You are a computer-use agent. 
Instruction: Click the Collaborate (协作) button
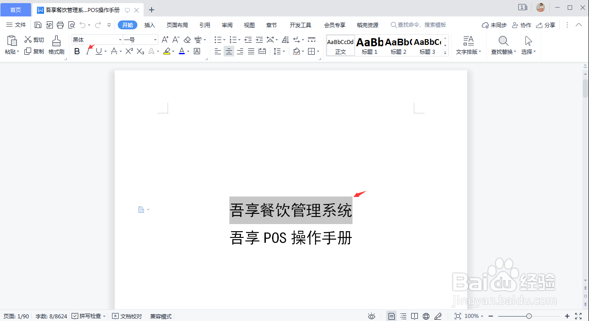tap(522, 25)
